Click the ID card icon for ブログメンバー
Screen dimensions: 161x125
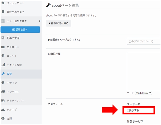coord(3,101)
